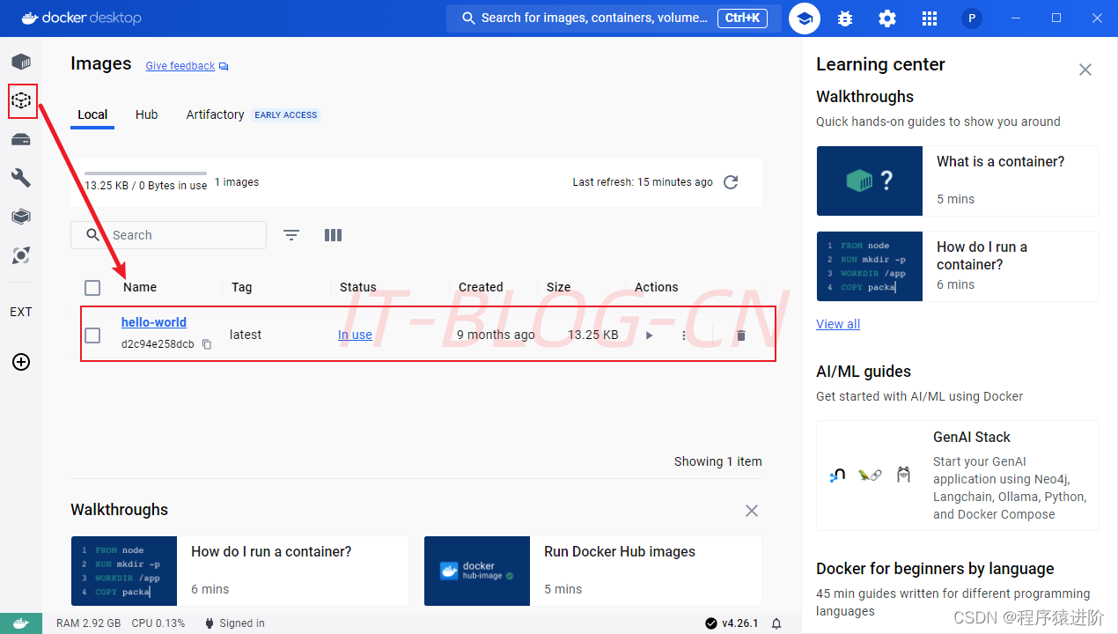
Task: Open bottom How do I run a container? card
Action: (239, 571)
